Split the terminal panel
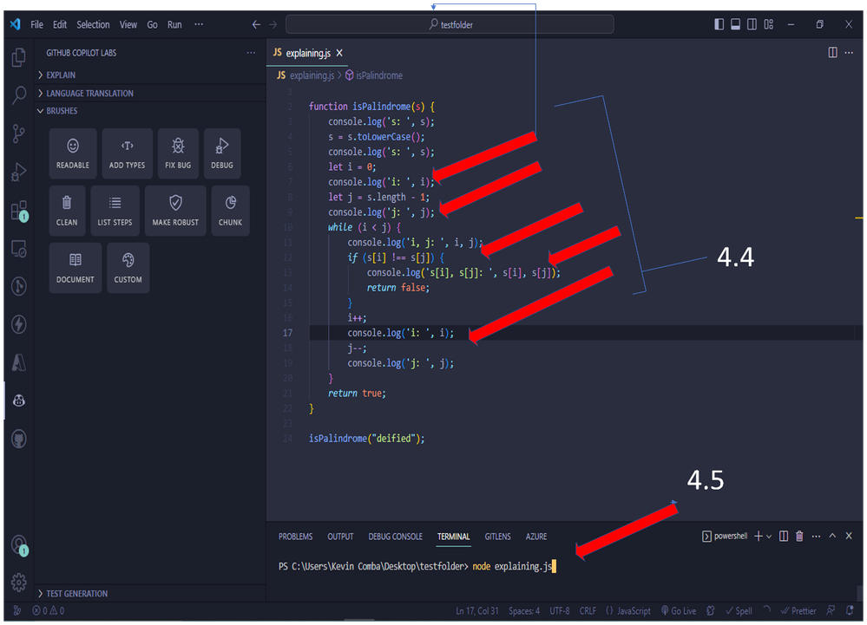867x625 pixels. coord(784,536)
